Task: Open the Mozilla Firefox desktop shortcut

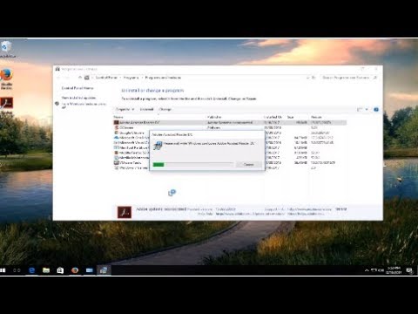Action: (x=6, y=78)
